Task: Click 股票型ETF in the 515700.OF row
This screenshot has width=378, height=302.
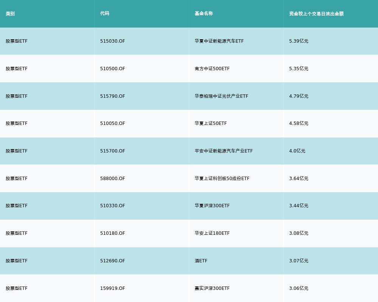Action: point(17,151)
